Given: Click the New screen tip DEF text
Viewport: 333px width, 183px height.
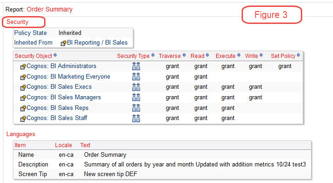Looking at the screenshot, I should (x=111, y=174).
